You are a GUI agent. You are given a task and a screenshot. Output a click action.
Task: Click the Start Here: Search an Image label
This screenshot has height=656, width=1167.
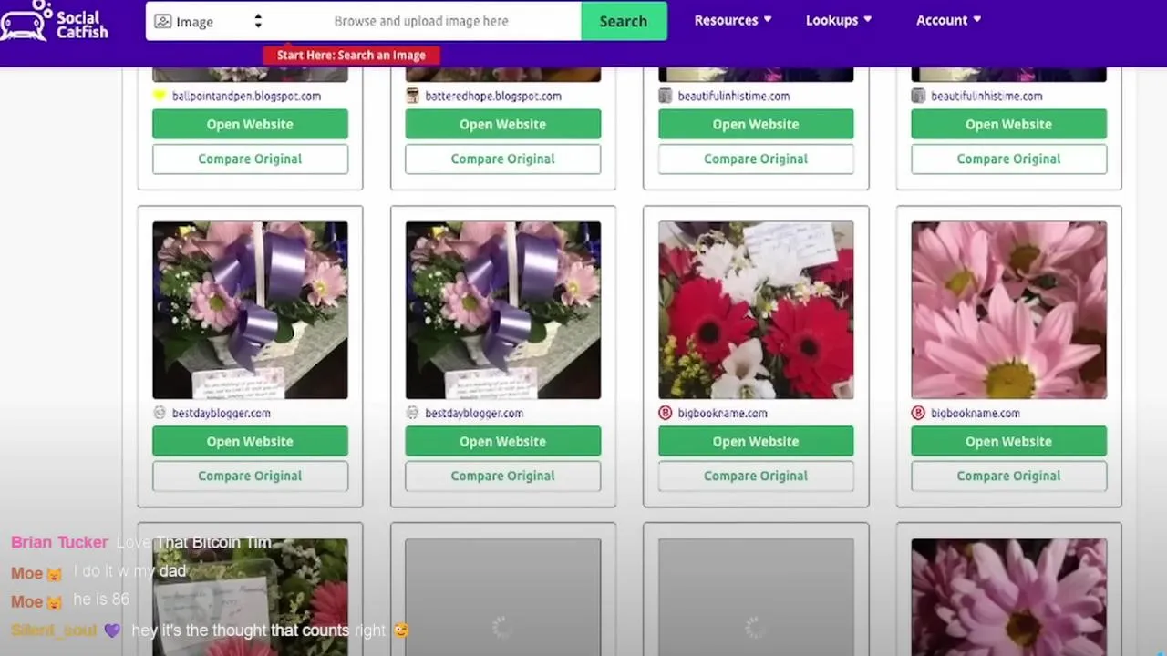351,55
